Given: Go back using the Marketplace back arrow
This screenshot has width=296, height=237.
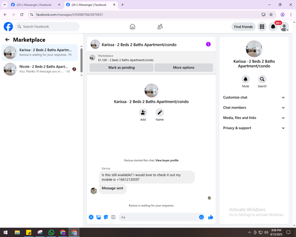Looking at the screenshot, I should click(7, 40).
